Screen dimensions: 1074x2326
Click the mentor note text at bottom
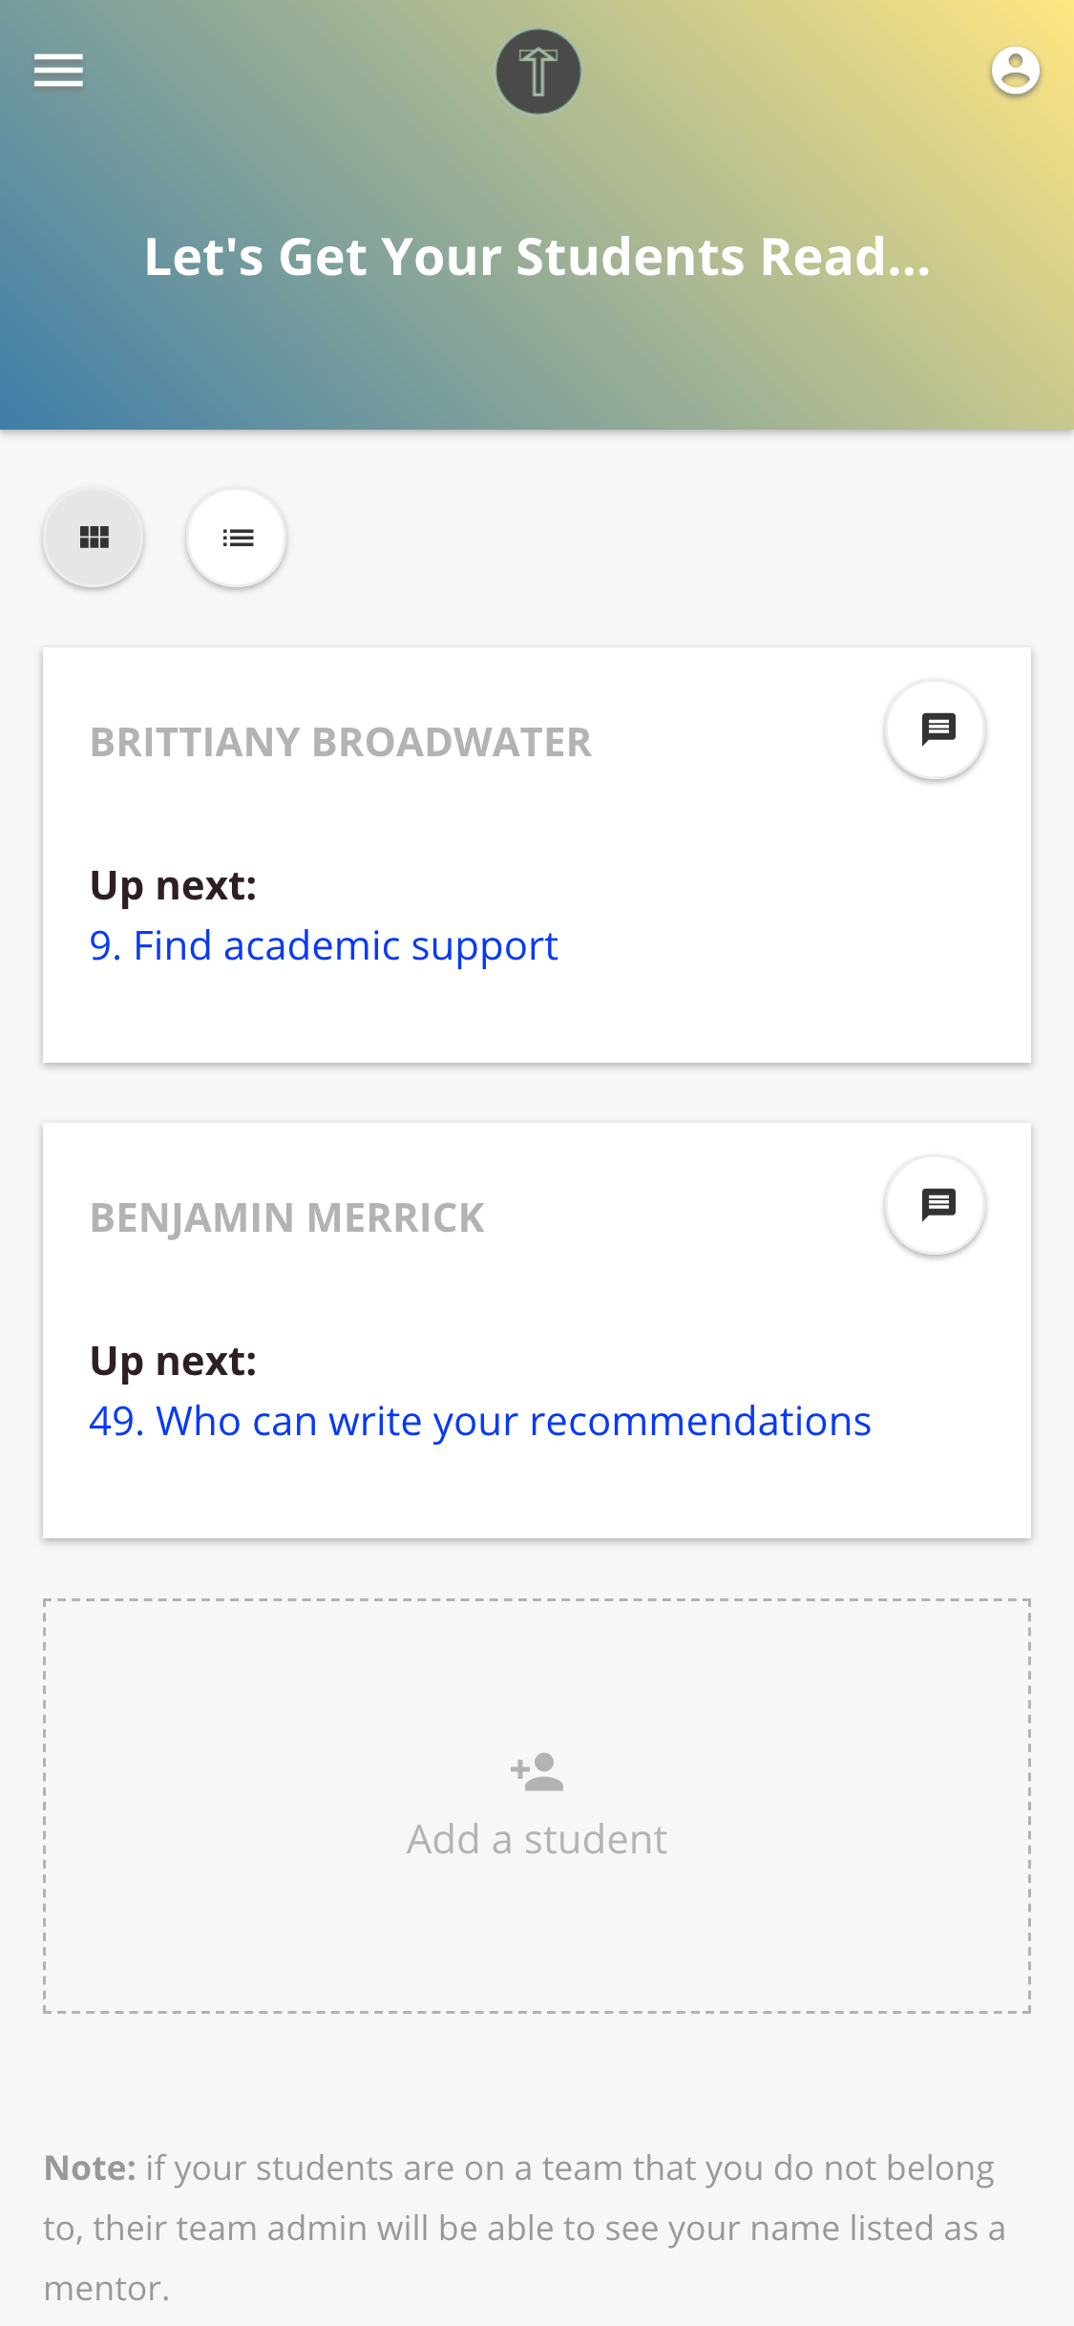pos(525,2228)
